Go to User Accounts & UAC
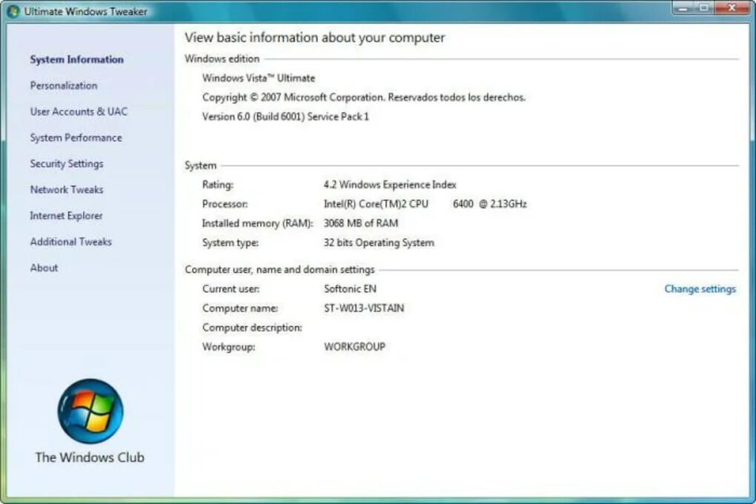The image size is (756, 504). 79,111
